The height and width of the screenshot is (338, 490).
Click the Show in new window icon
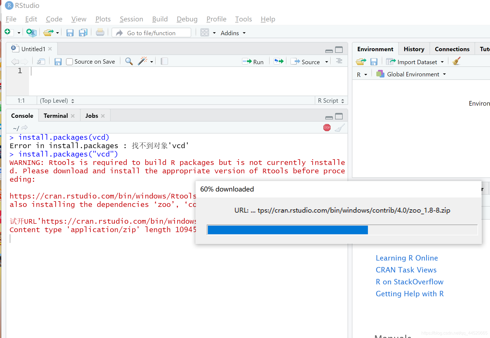(41, 62)
